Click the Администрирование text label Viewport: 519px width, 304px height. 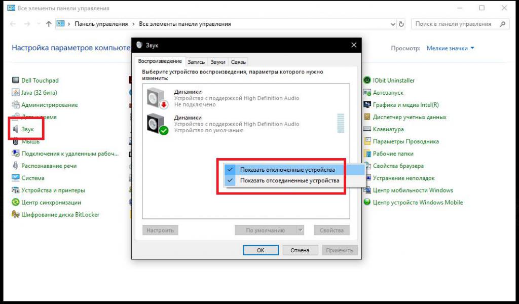coord(50,105)
